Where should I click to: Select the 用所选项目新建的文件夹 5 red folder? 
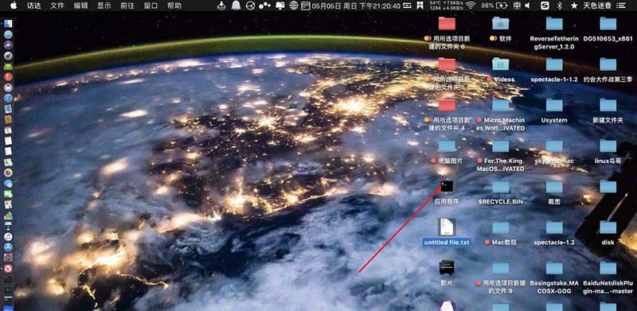[x=447, y=64]
